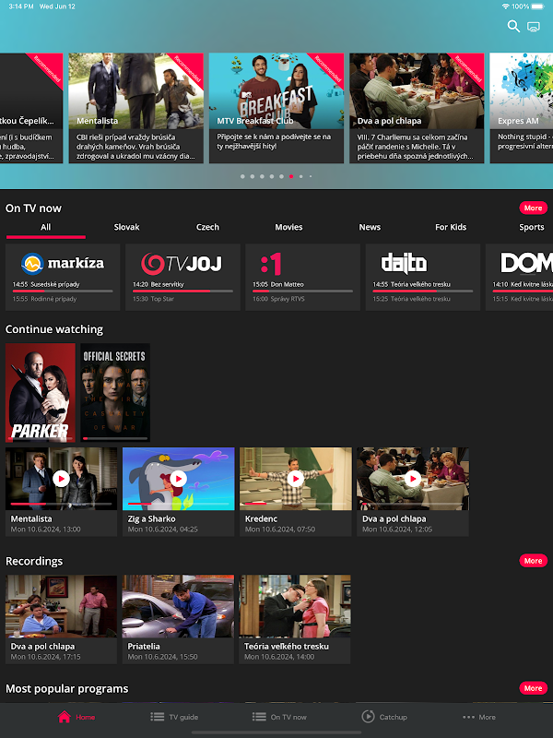Tap the Home house icon

(x=65, y=717)
